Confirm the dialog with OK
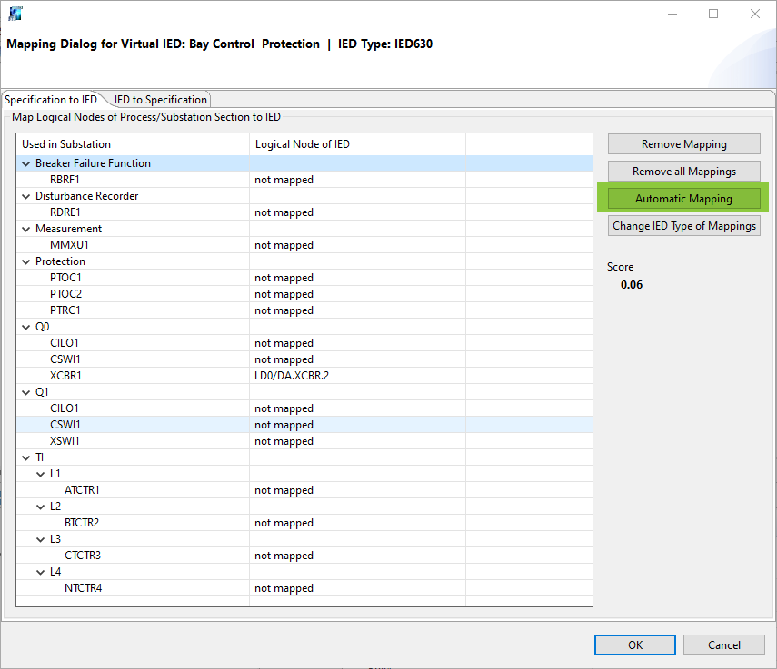 [635, 644]
